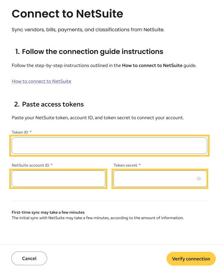Show the Token secret with eye icon
223x269 pixels.
coord(199,179)
